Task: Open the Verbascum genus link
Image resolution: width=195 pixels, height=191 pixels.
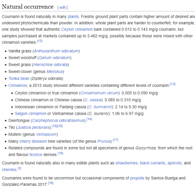Action: [46, 135]
